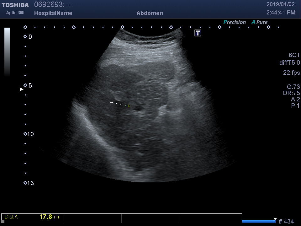This screenshot has width=301, height=226.
Task: Click the depth 10 ruler marker
Action: pyautogui.click(x=25, y=134)
